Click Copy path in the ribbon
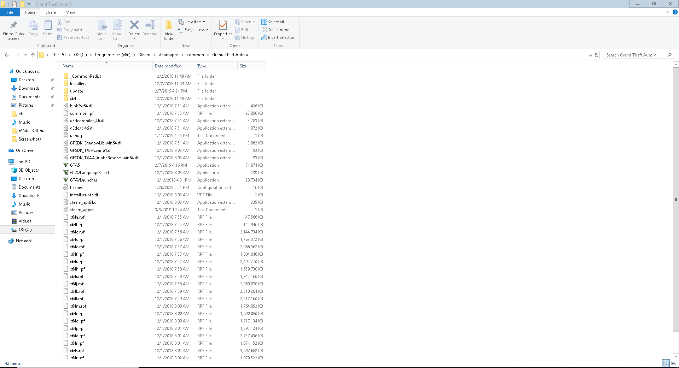Screen dimensions: 679x368 pos(69,30)
